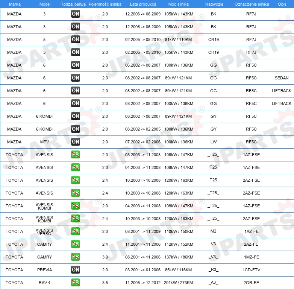Click the Oznaczenie silnika column header
Screen dimensions: 294x289
[252, 4]
